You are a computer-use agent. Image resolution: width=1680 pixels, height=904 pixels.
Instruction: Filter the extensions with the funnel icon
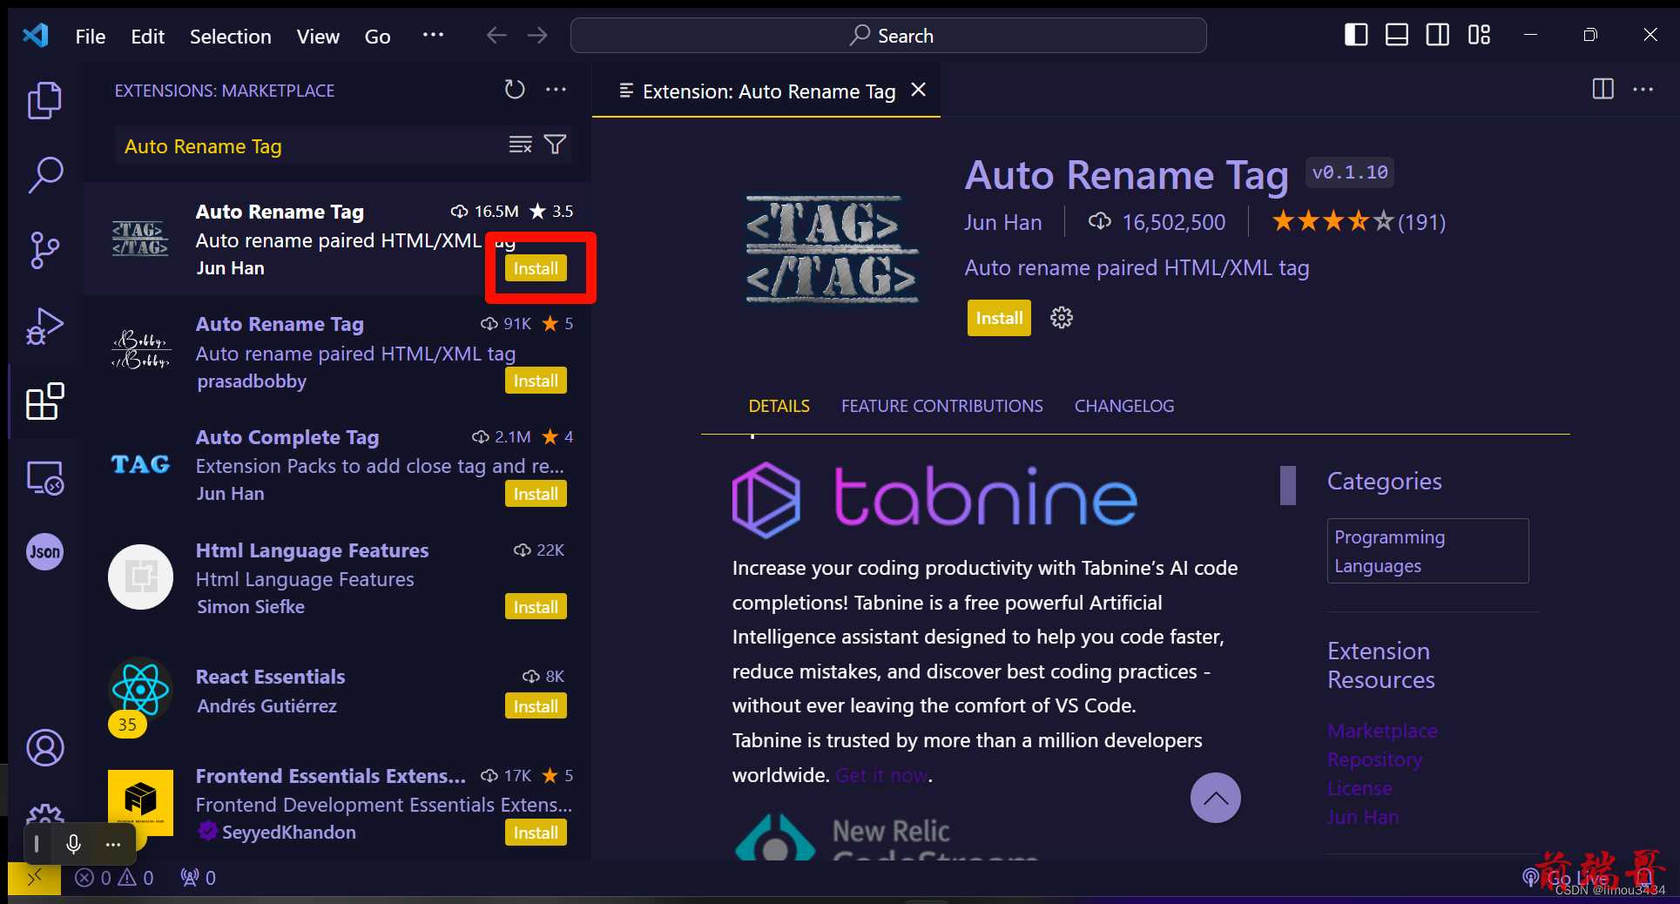coord(555,145)
